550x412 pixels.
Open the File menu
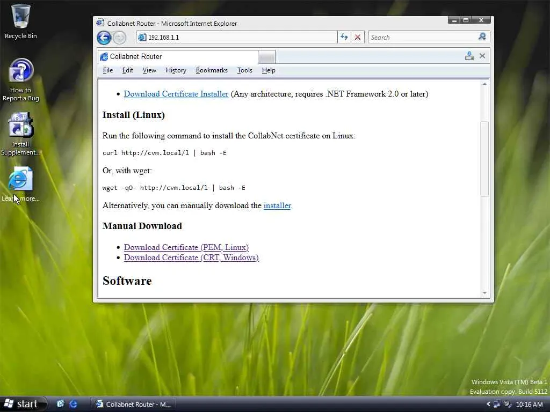click(107, 70)
